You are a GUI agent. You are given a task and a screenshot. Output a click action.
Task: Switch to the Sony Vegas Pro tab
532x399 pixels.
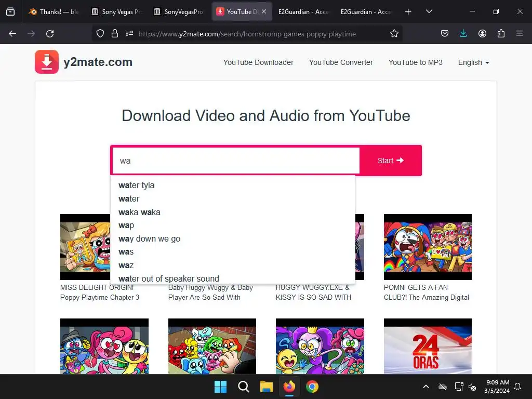tap(117, 11)
